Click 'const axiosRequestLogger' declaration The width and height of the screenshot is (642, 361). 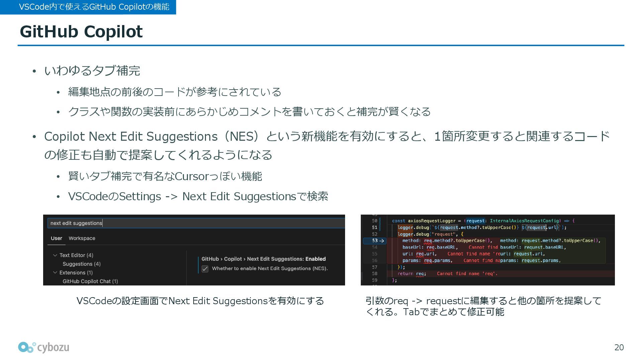click(424, 221)
